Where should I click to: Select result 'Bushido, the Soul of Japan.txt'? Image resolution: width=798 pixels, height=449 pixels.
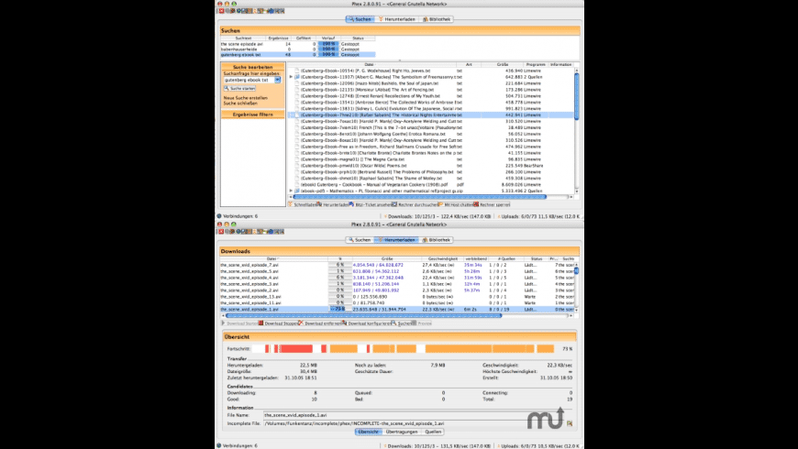(x=432, y=83)
